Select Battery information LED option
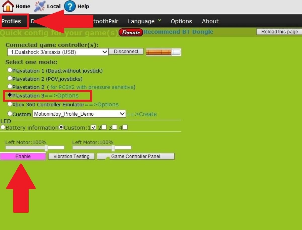This screenshot has width=302, height=230. pyautogui.click(x=3, y=127)
